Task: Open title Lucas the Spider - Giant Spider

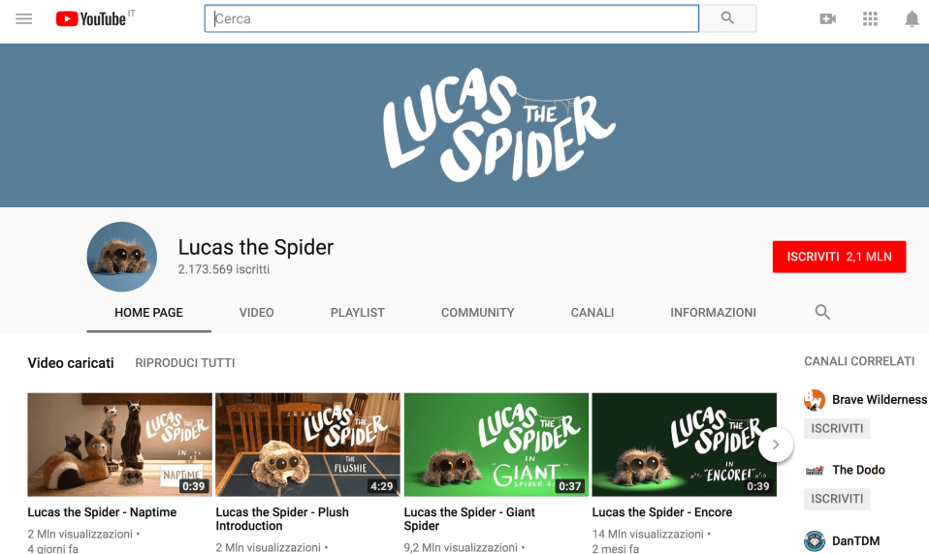Action: 469,519
